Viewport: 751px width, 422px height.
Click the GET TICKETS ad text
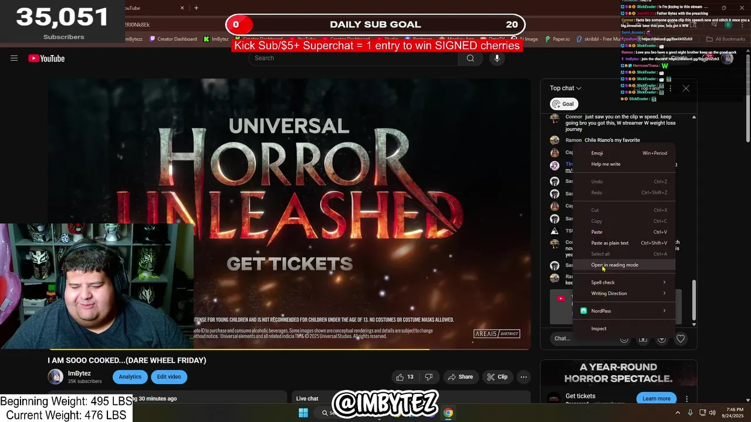click(x=289, y=264)
